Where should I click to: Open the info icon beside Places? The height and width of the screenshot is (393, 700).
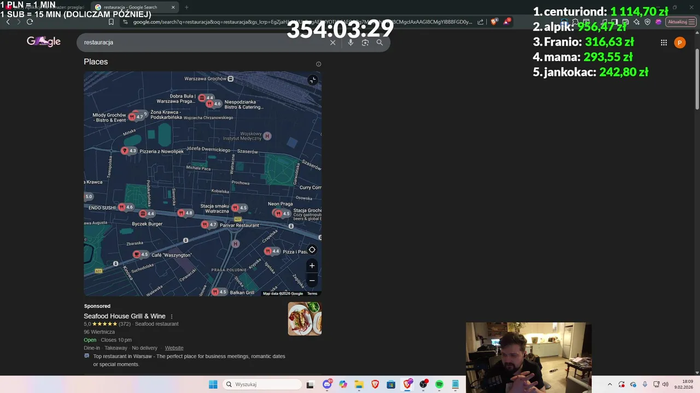[x=318, y=64]
